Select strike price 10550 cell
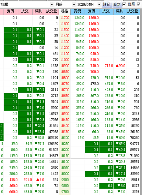 (x=65, y=108)
